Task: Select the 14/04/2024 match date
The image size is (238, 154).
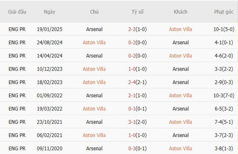Action: click(49, 56)
